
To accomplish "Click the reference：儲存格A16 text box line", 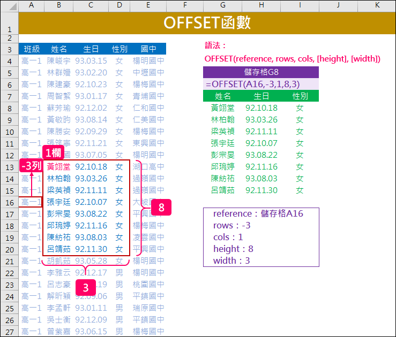I will [x=258, y=214].
